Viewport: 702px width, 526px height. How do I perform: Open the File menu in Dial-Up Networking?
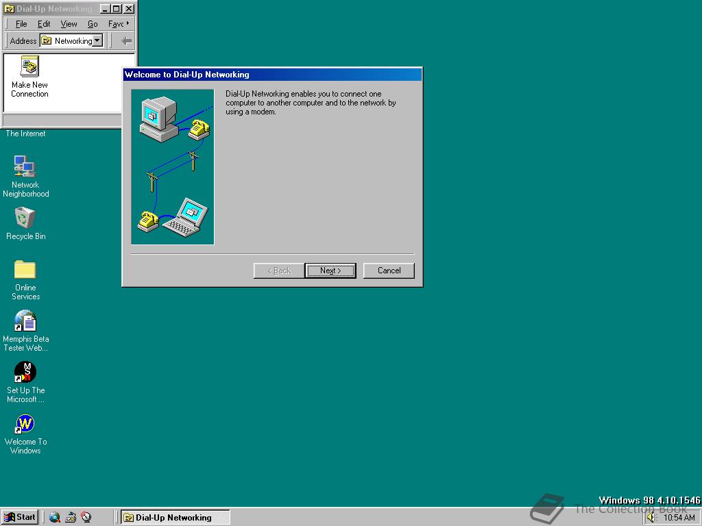(x=21, y=24)
